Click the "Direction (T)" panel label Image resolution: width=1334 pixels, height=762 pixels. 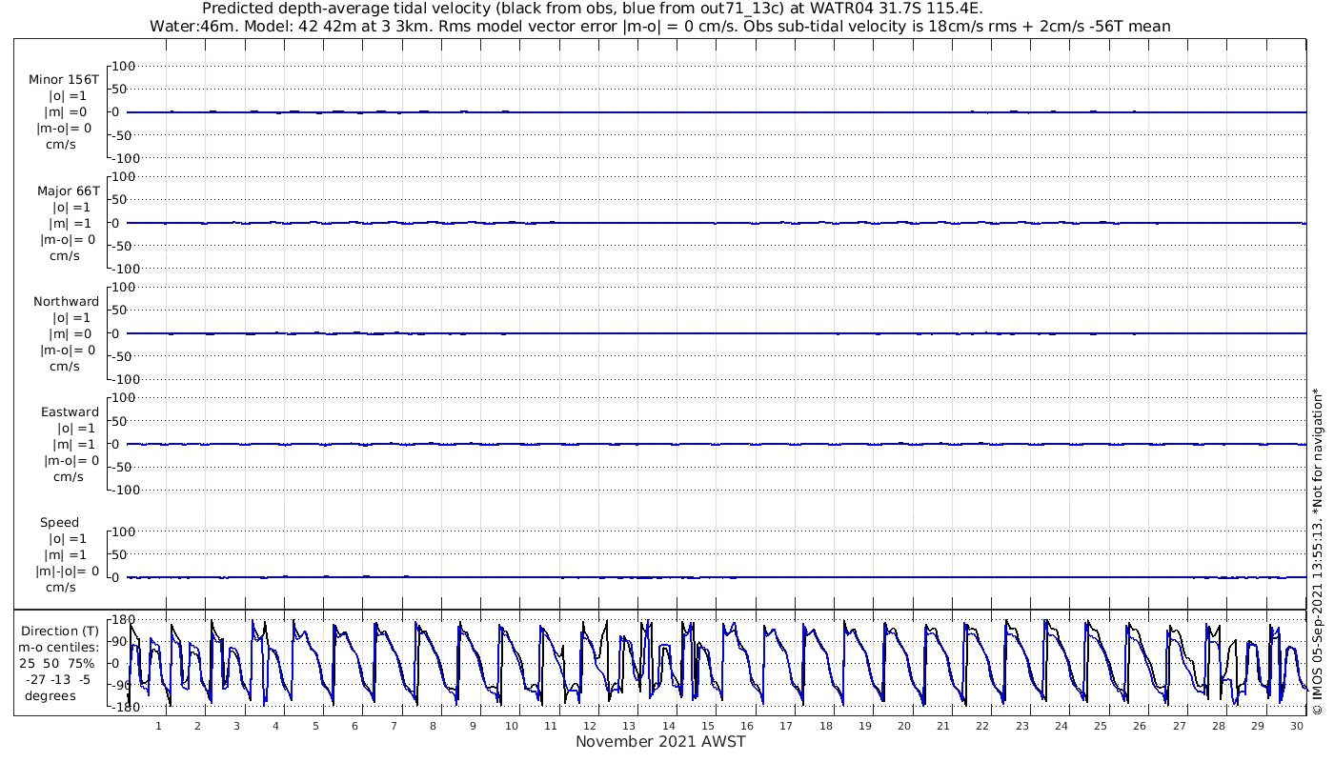60,631
